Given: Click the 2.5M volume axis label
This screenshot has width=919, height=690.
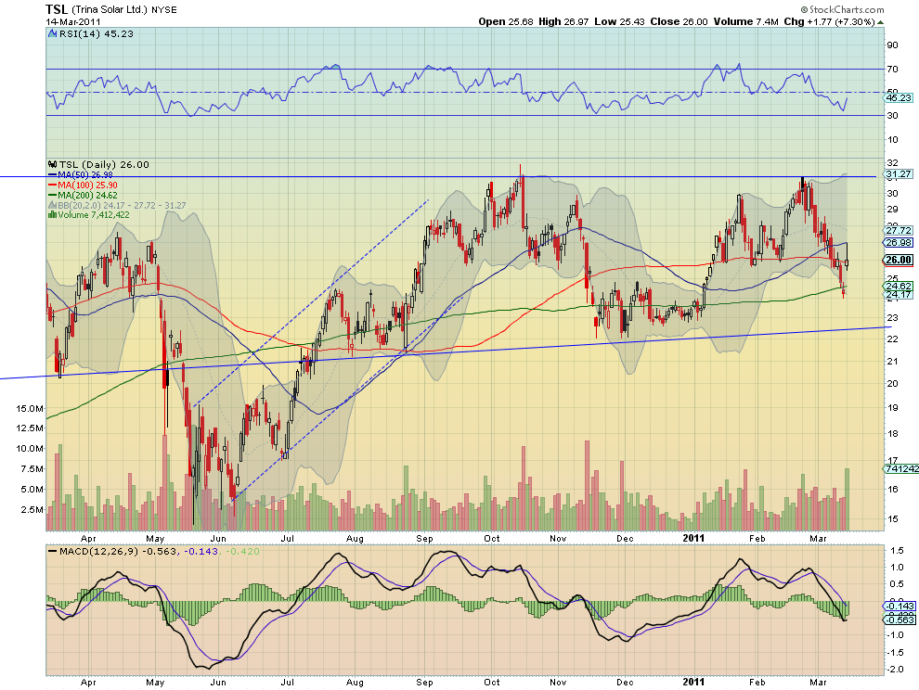Looking at the screenshot, I should tap(32, 509).
